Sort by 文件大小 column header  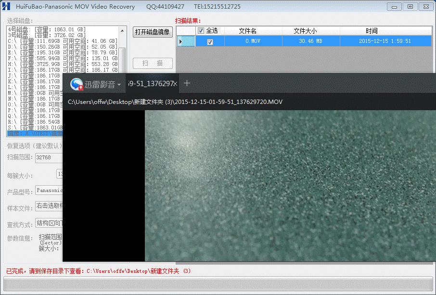click(x=311, y=31)
